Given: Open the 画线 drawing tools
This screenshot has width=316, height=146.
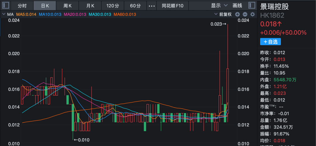Looking at the screenshot, I should pos(237,6).
